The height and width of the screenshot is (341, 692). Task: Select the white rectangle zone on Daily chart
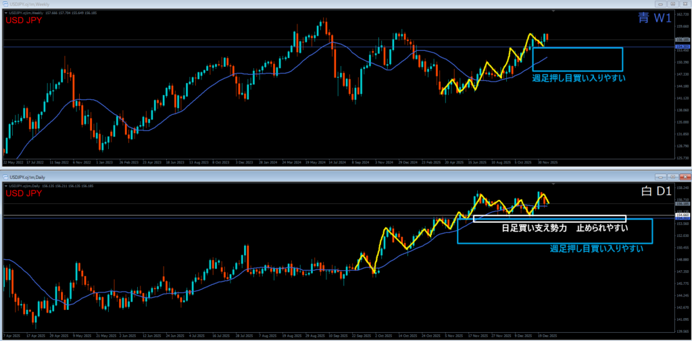coord(549,216)
